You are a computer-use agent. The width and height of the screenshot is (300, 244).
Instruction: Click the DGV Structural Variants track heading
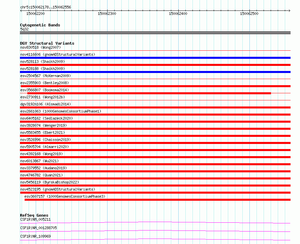point(47,43)
